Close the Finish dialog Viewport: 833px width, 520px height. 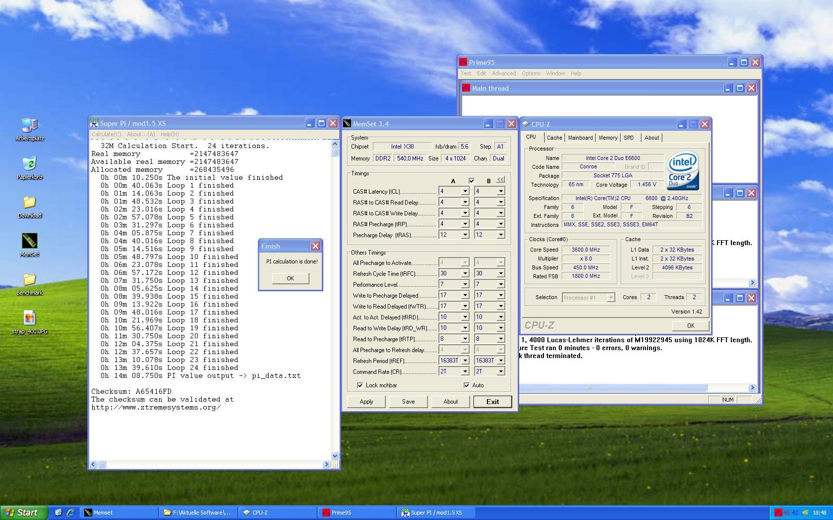(315, 246)
